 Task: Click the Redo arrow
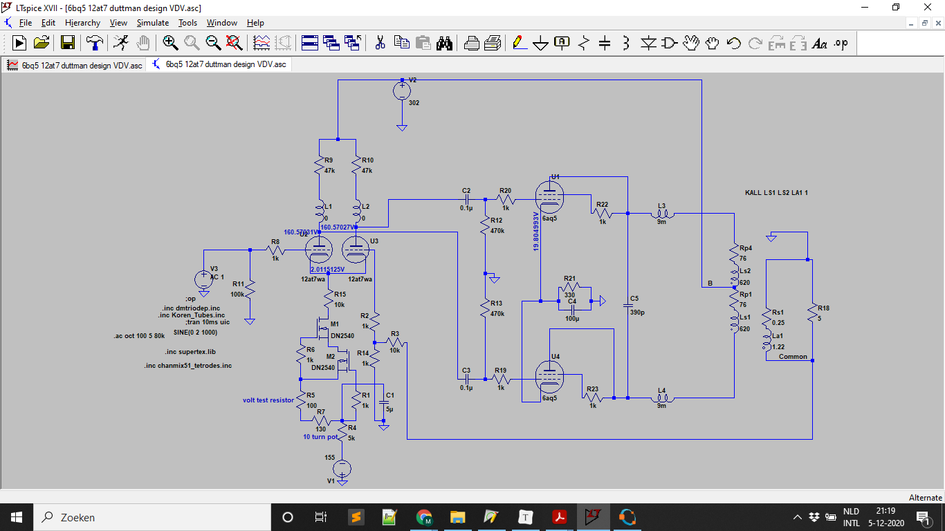pos(755,43)
